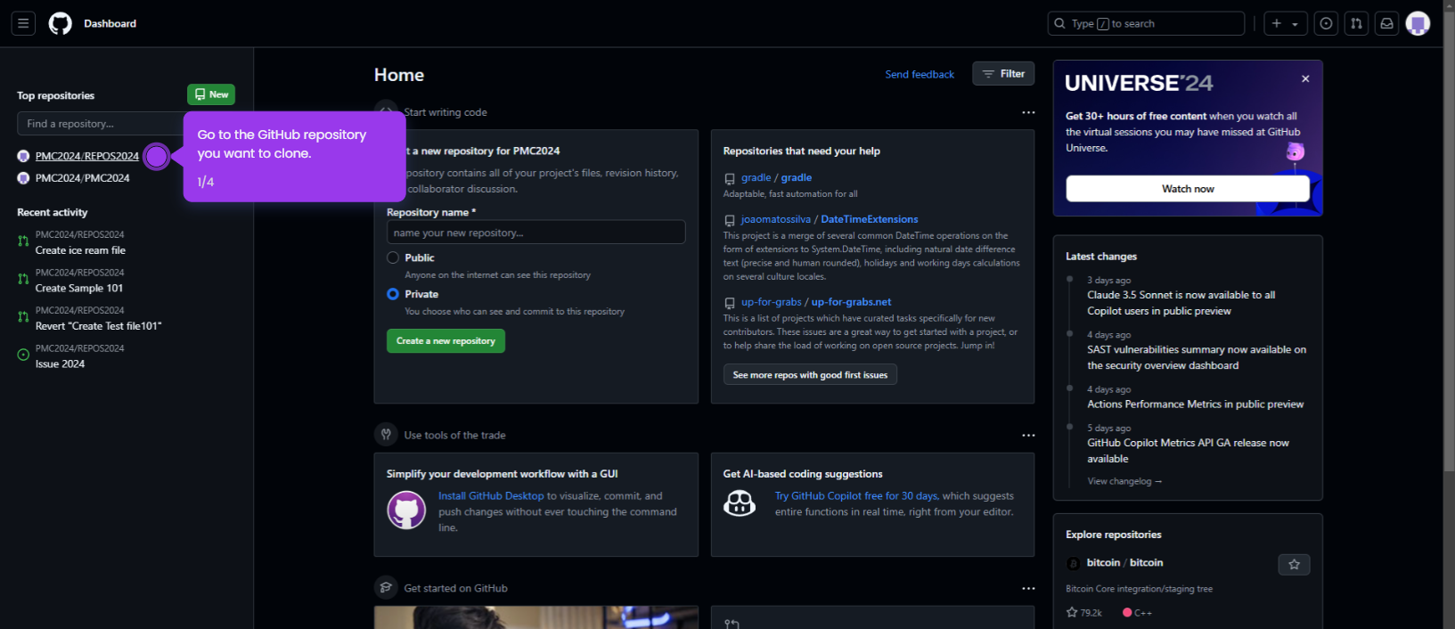Click the PMC2024/PMC2024 avatar icon
This screenshot has width=1455, height=629.
click(x=23, y=178)
